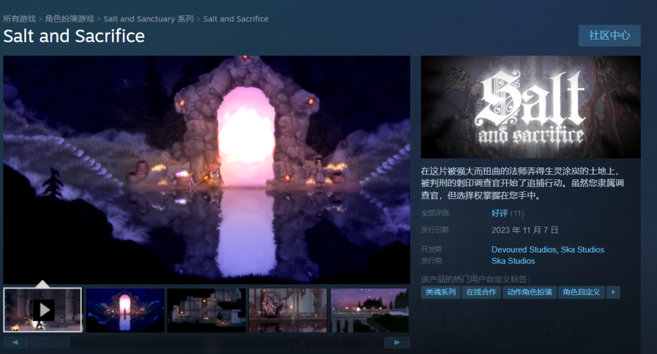657x354 pixels.
Task: Open the 好评 reviews link
Action: (x=499, y=213)
